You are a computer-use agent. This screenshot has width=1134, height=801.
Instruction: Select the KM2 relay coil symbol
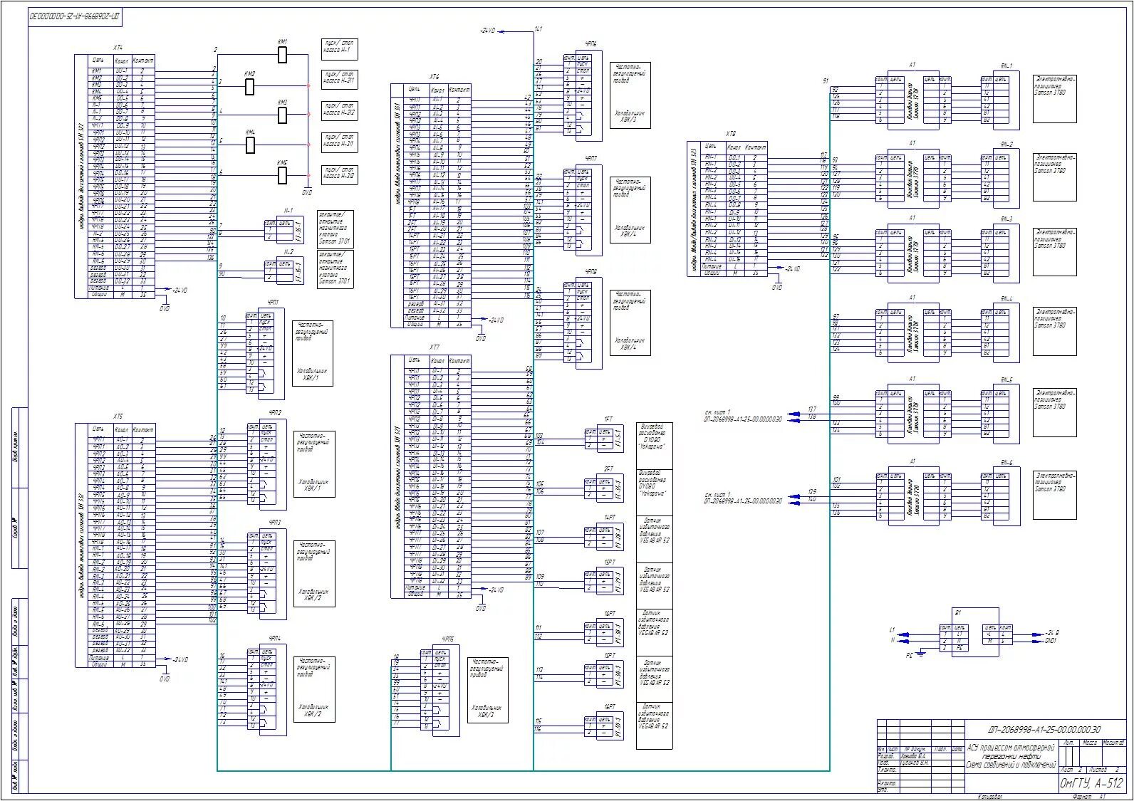[249, 87]
